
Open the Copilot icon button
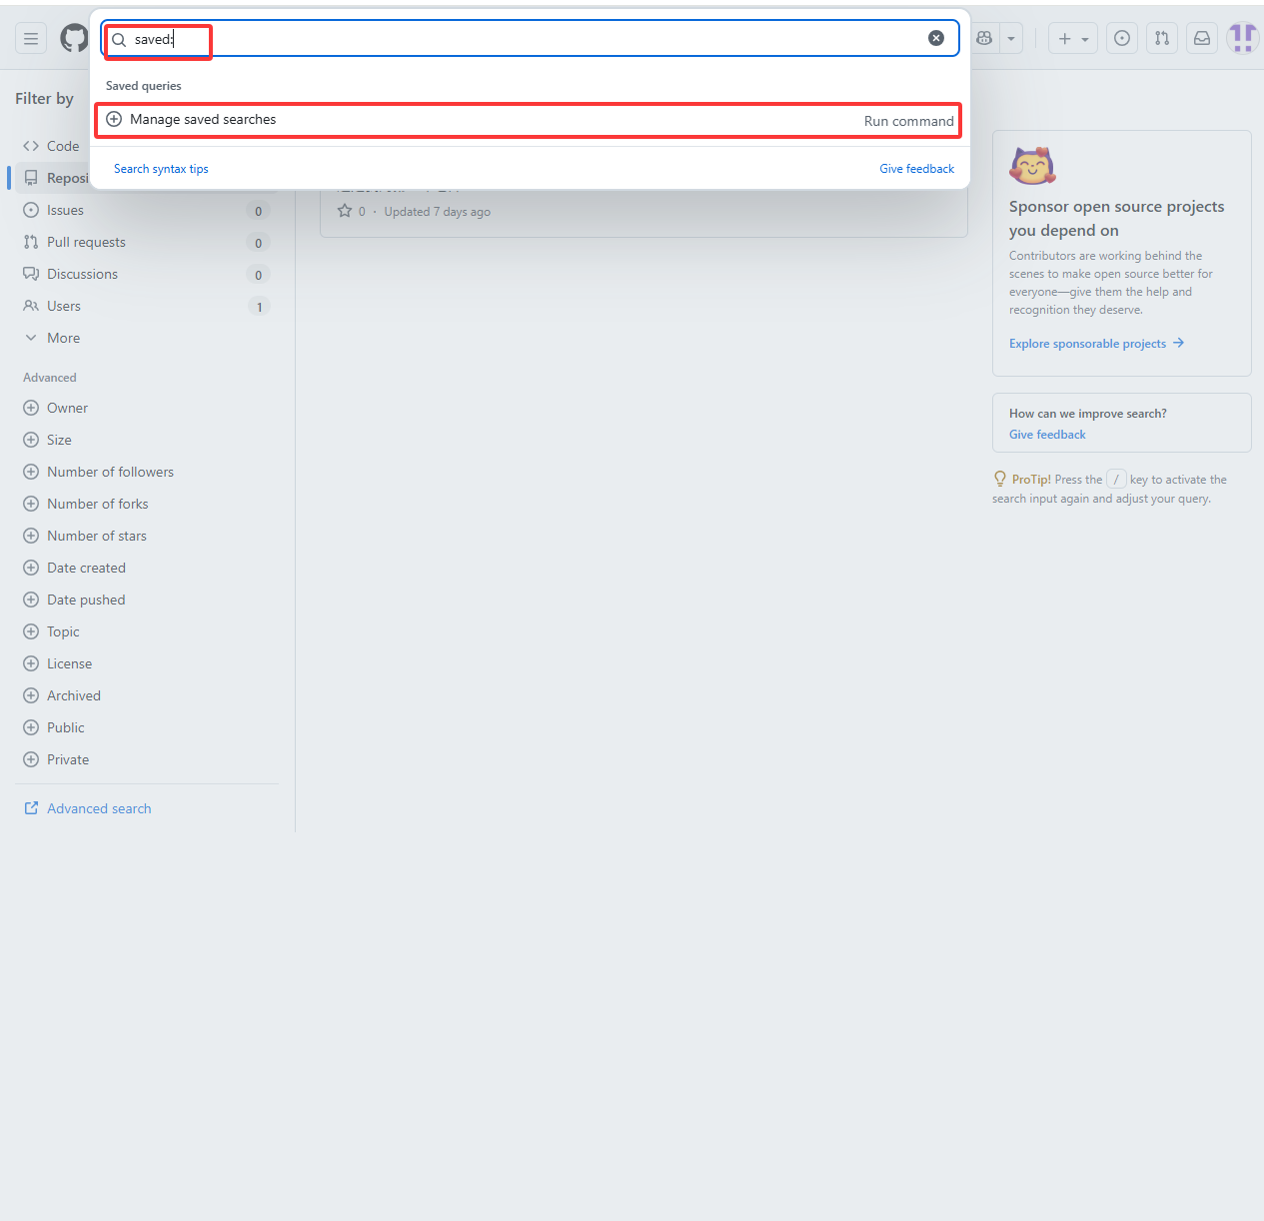click(984, 38)
